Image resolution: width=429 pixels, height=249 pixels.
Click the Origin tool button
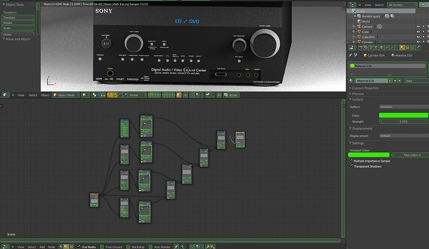click(x=18, y=34)
